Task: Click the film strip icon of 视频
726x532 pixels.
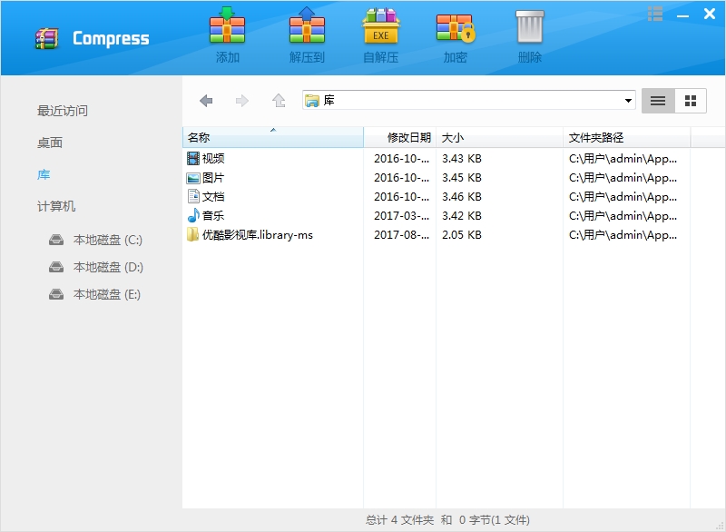Action: [193, 158]
